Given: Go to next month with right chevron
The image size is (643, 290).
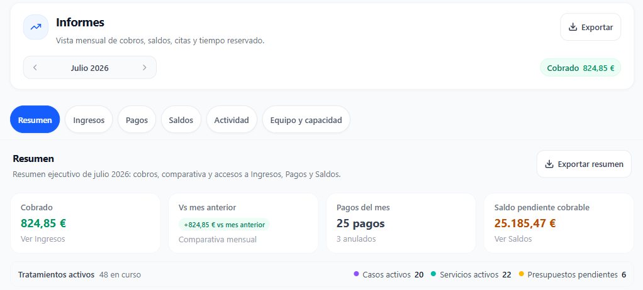Looking at the screenshot, I should point(144,68).
